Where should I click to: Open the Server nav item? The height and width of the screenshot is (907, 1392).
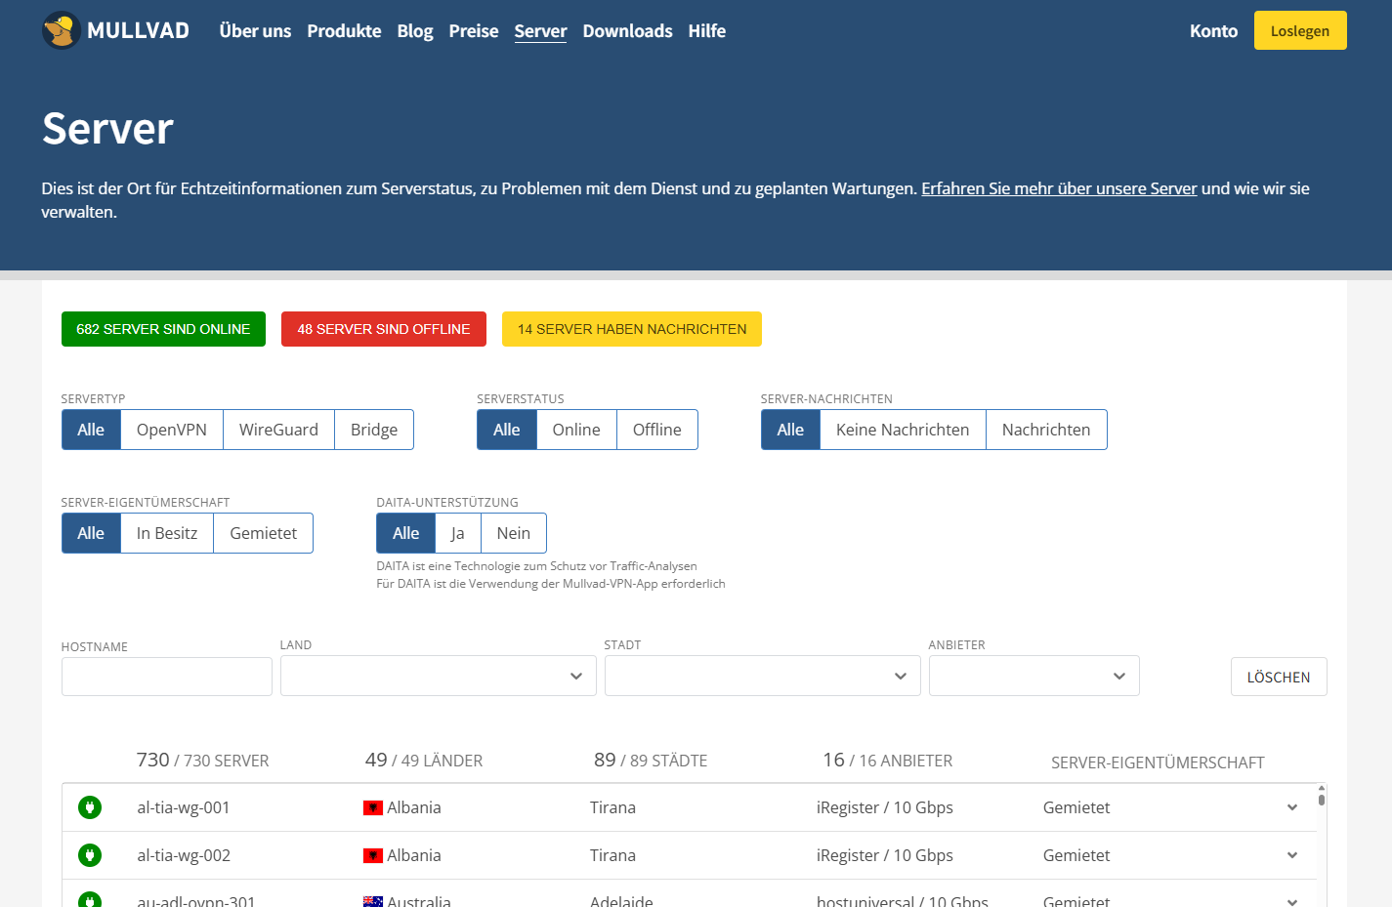coord(540,31)
